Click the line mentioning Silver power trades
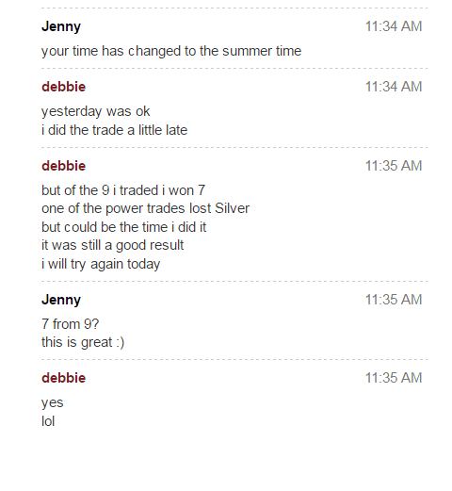452x491 pixels. tap(145, 208)
